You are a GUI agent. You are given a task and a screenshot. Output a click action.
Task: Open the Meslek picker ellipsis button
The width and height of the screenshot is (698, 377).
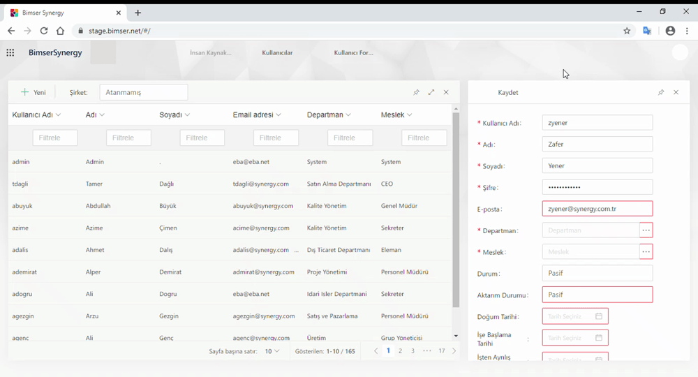(646, 252)
